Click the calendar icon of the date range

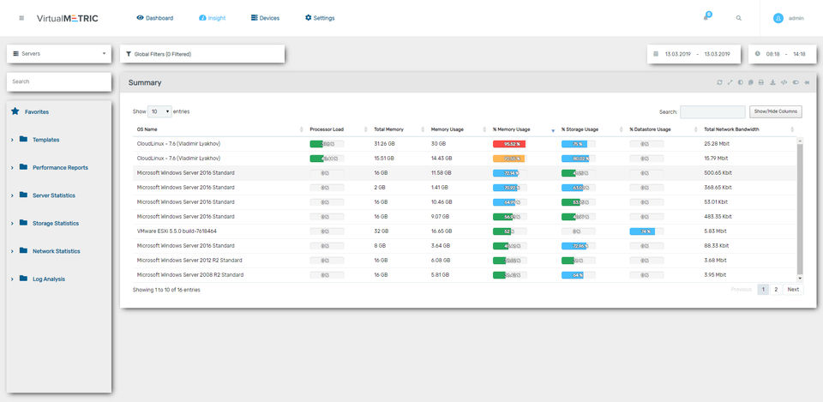point(656,53)
